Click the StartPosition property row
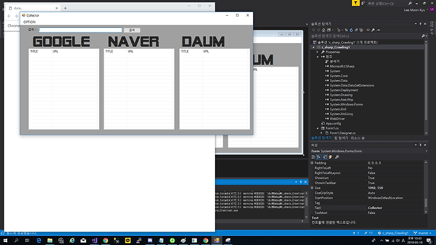This screenshot has height=245, width=436. pos(368,198)
